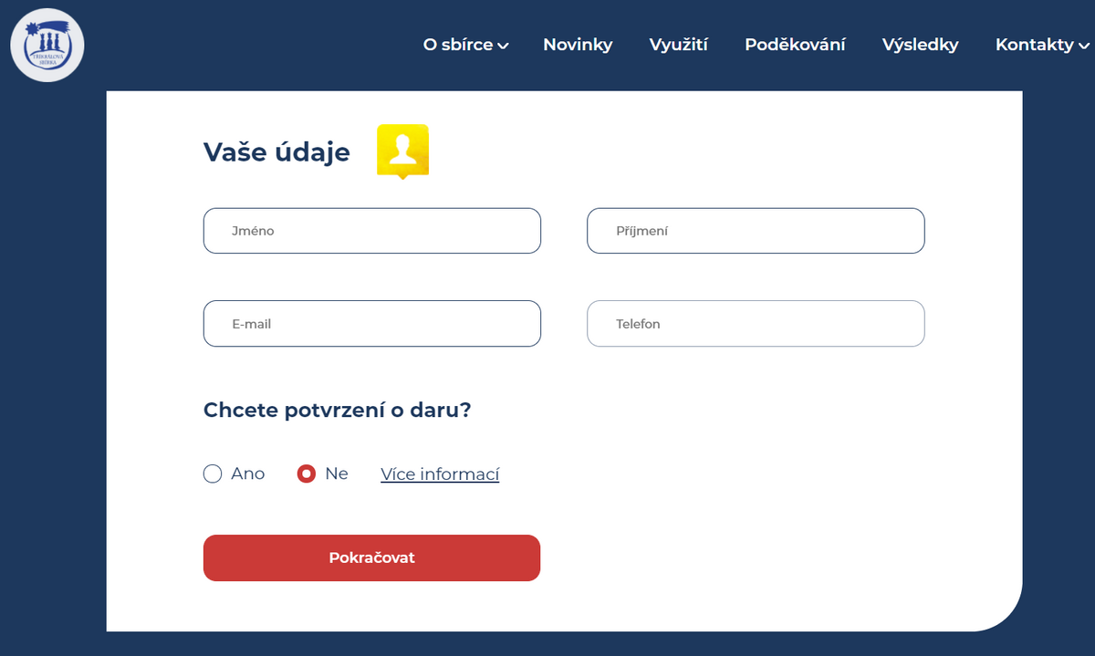Click the red Pokračovat button
The height and width of the screenshot is (656, 1095).
coord(371,557)
